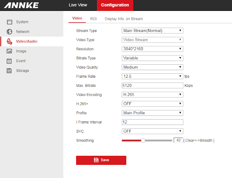Open the Display Info. on Stream tab
232x178 pixels.
click(124, 19)
